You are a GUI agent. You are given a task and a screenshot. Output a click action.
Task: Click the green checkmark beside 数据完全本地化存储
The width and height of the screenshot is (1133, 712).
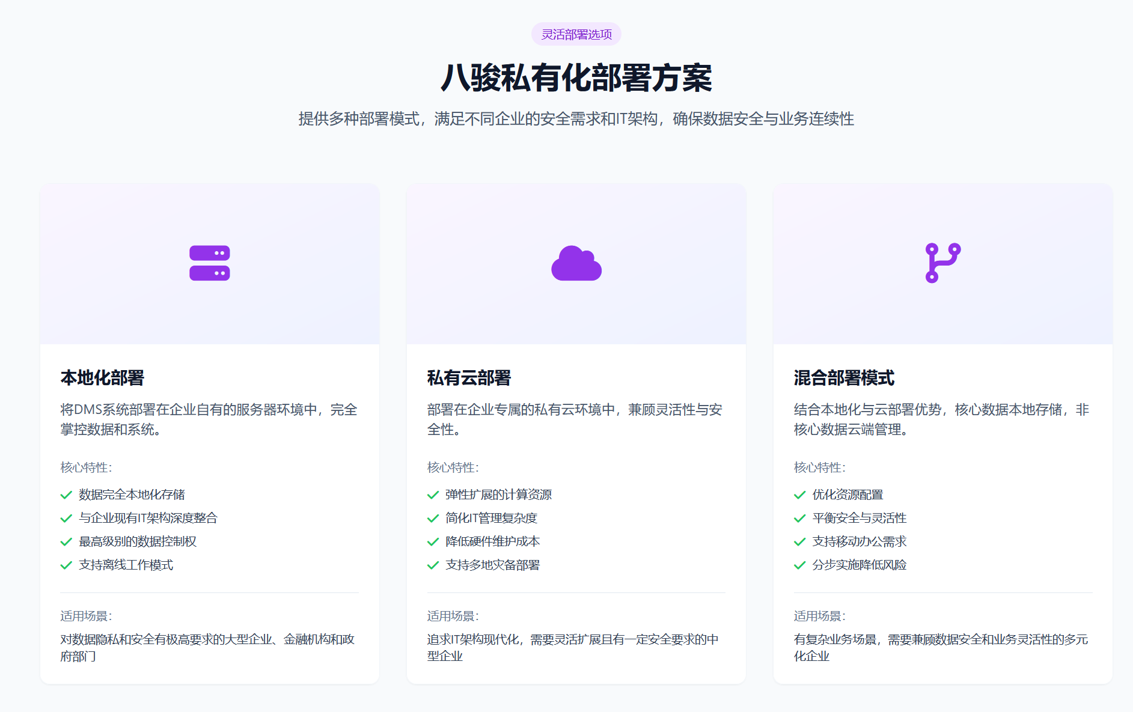(x=66, y=494)
